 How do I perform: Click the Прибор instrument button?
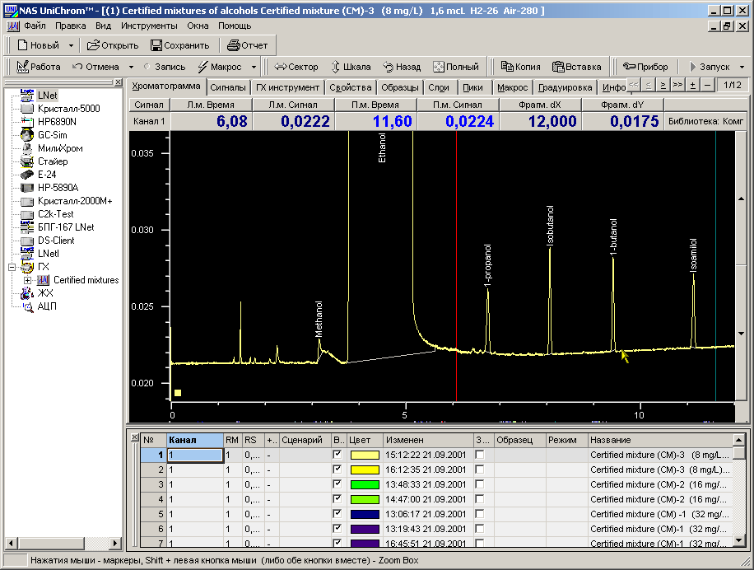pos(645,67)
